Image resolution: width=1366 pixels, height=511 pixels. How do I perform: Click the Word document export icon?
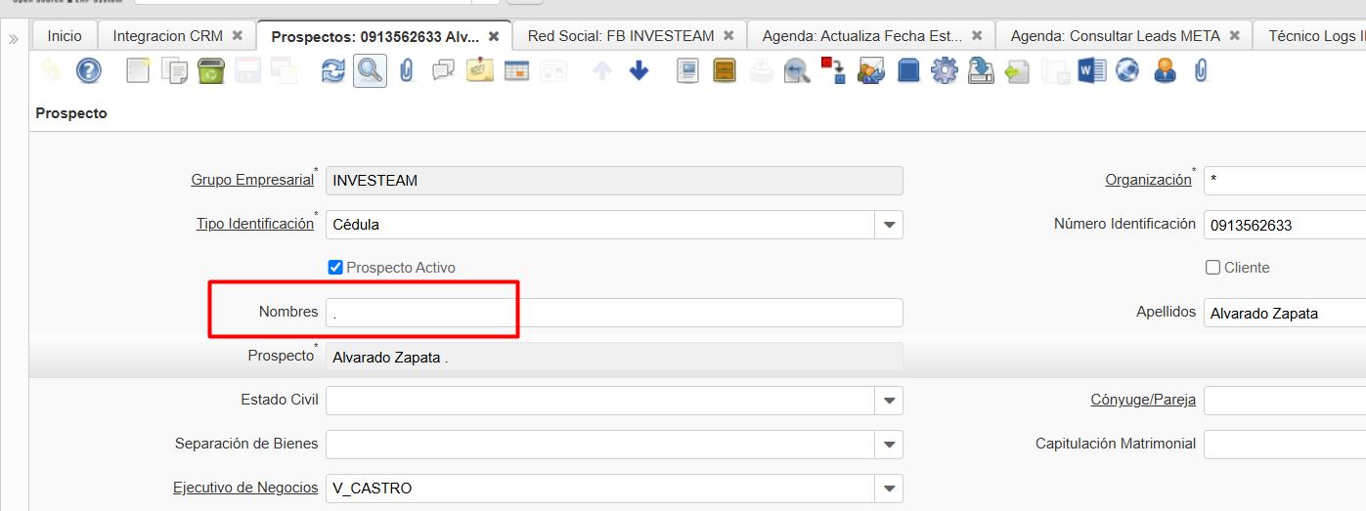tap(1090, 70)
